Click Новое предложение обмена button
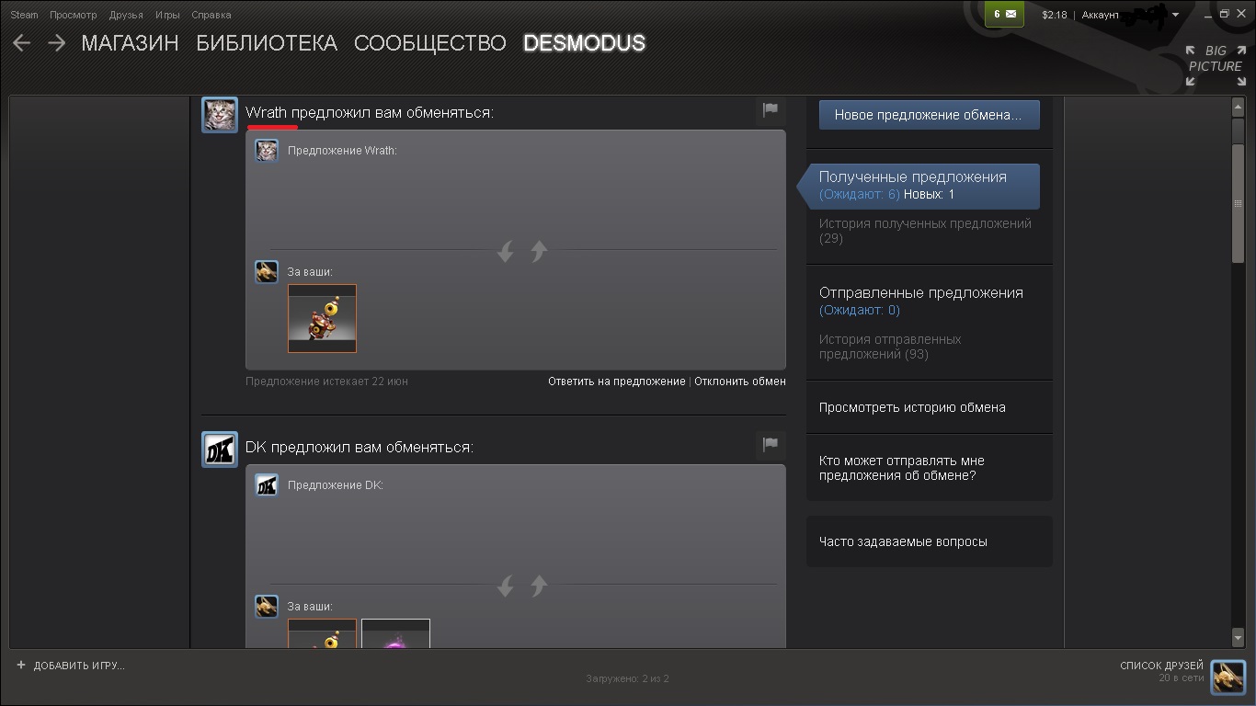 coord(929,115)
